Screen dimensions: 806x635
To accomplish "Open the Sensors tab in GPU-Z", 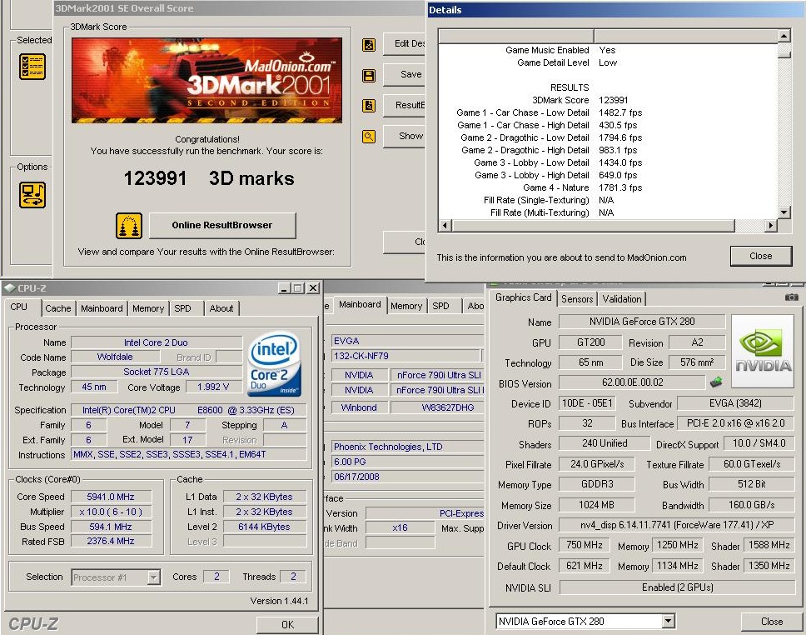I will click(x=577, y=298).
